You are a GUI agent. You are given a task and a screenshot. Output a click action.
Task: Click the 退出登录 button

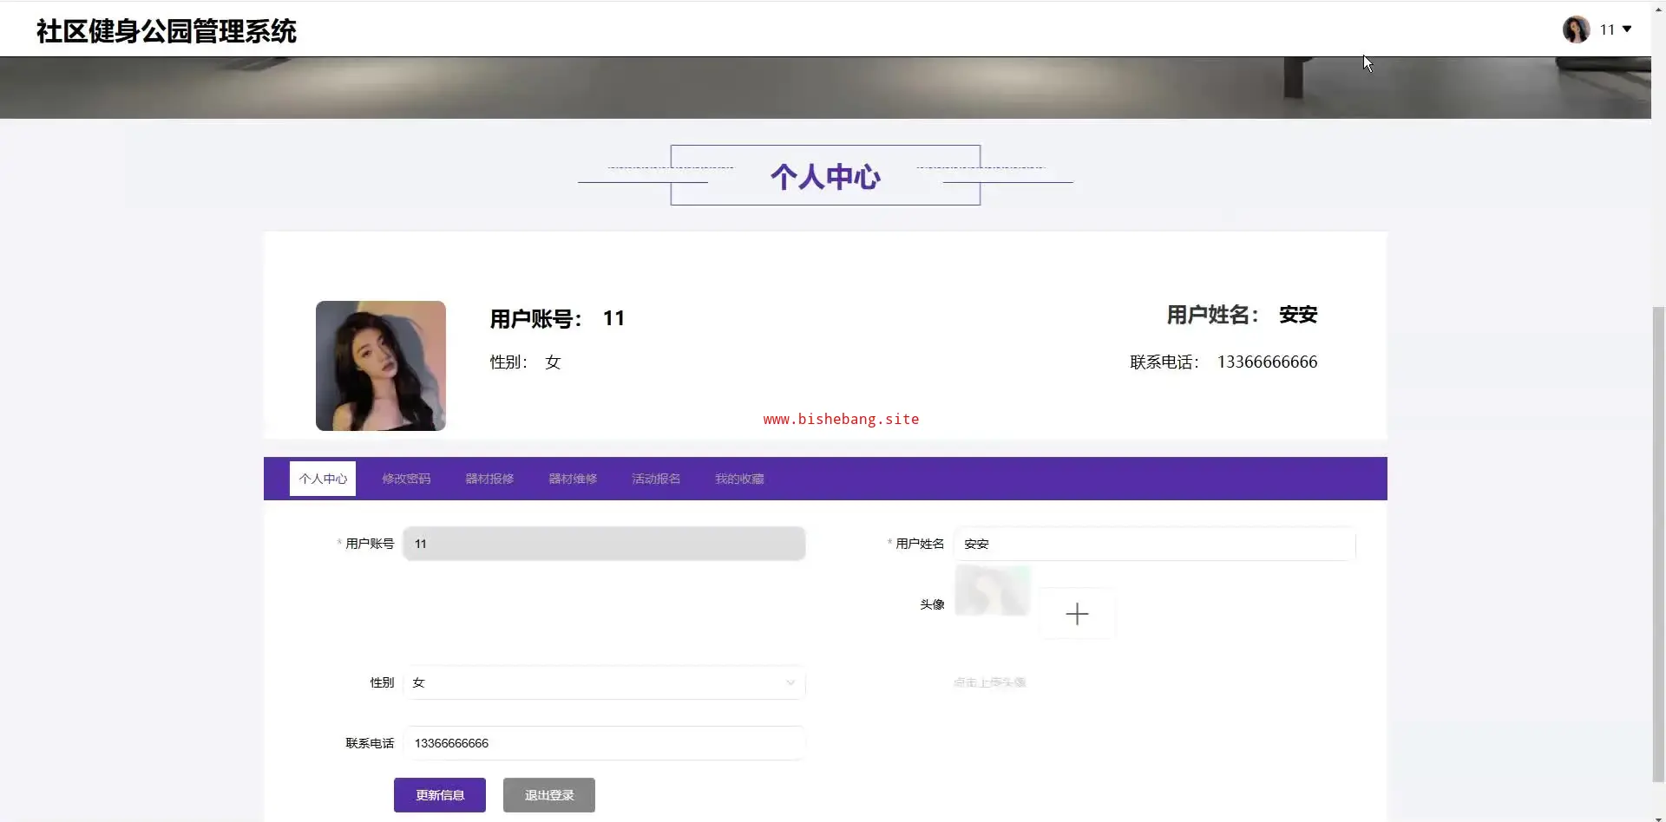(x=549, y=795)
